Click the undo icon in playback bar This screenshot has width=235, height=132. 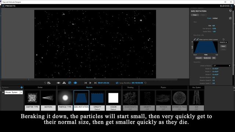click(45, 83)
